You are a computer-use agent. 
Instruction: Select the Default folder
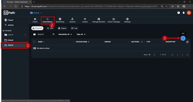click(9, 40)
